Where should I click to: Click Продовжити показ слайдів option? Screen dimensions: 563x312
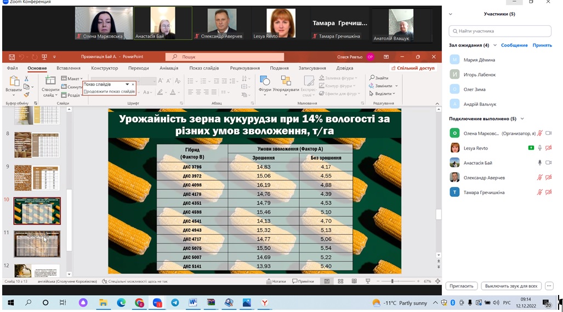point(109,92)
